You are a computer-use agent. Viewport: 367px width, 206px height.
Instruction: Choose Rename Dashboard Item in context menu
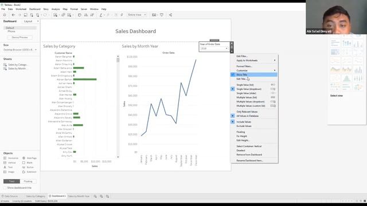[x=254, y=161]
